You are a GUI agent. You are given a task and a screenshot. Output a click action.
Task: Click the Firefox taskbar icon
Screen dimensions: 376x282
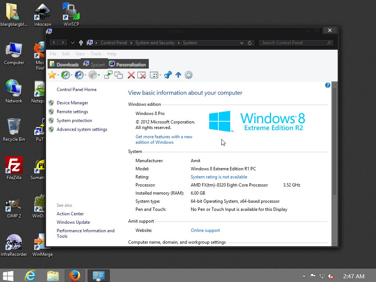pos(75,275)
